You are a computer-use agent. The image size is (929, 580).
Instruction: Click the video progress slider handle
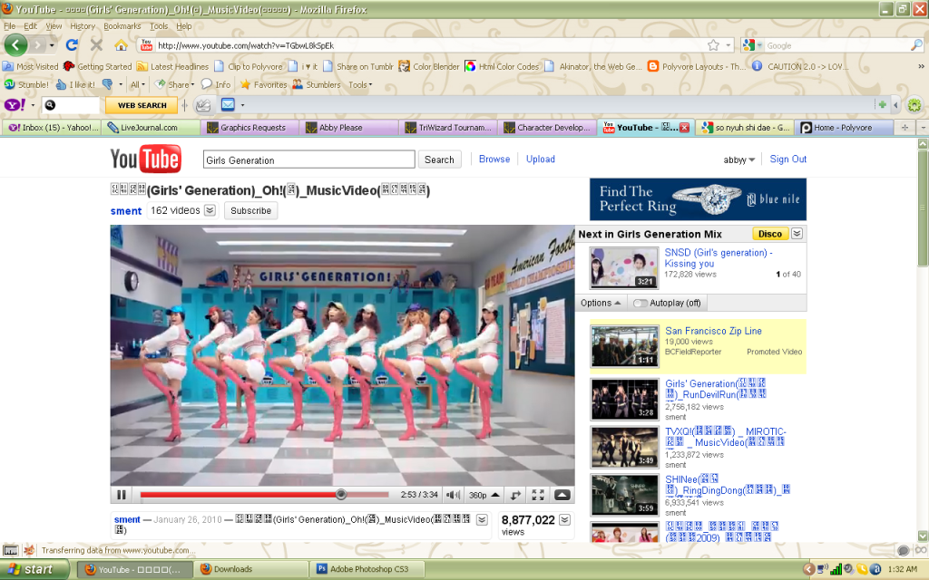point(341,494)
